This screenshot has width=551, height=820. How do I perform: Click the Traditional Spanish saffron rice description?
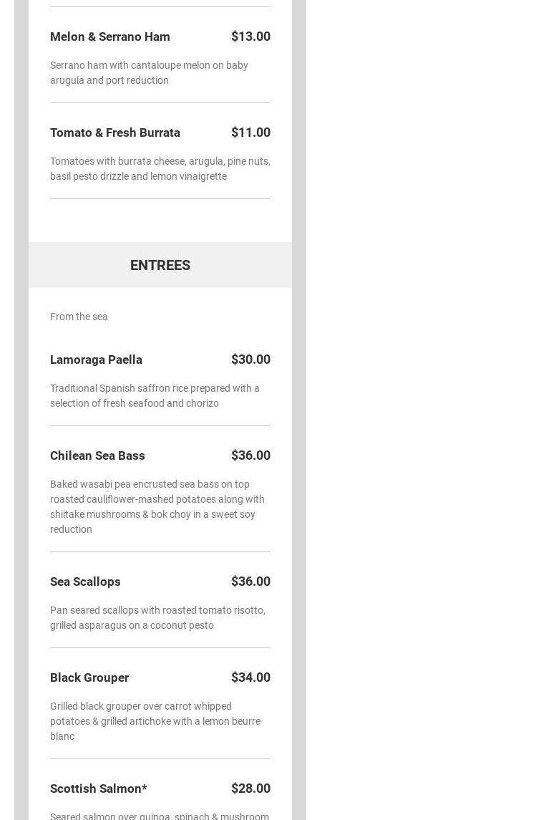(x=155, y=395)
